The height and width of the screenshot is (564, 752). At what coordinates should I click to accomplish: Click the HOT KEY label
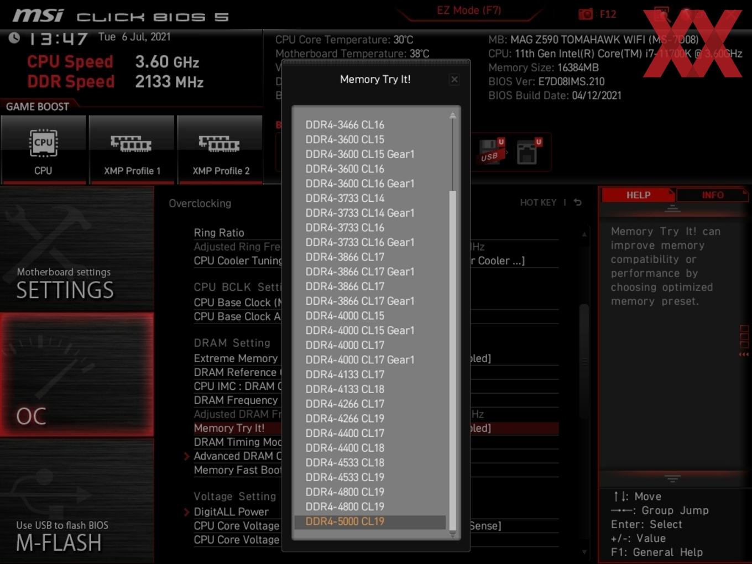(x=538, y=202)
